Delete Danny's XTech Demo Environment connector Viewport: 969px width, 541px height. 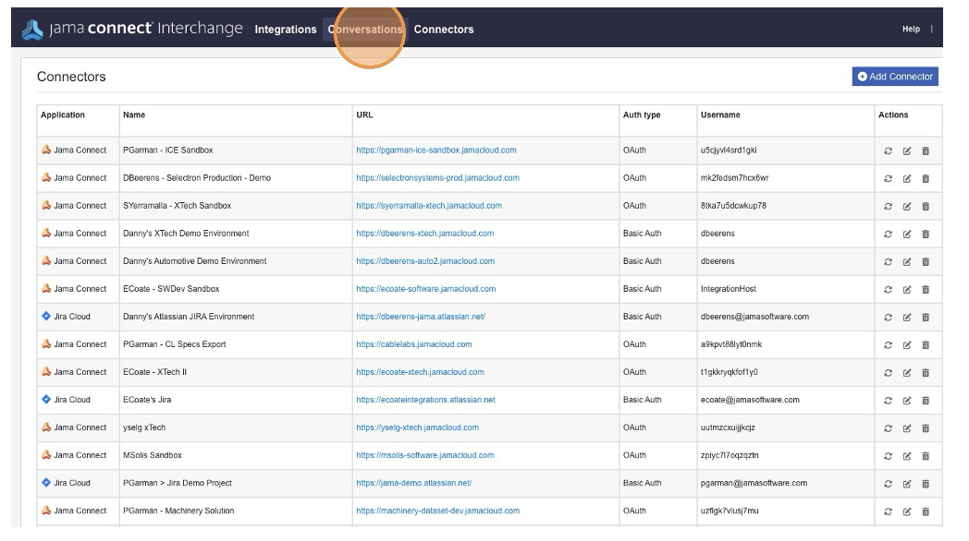tap(926, 234)
